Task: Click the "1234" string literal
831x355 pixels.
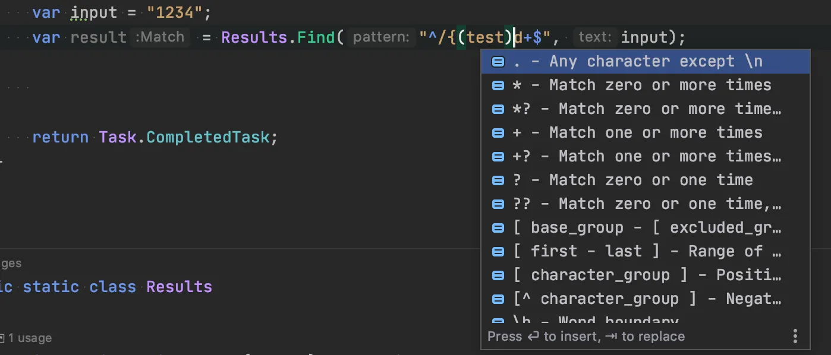Action: pos(174,12)
